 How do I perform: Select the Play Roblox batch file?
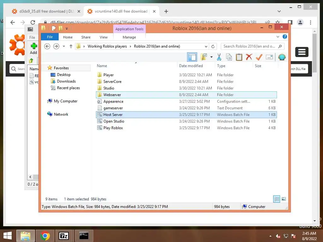(186, 128)
